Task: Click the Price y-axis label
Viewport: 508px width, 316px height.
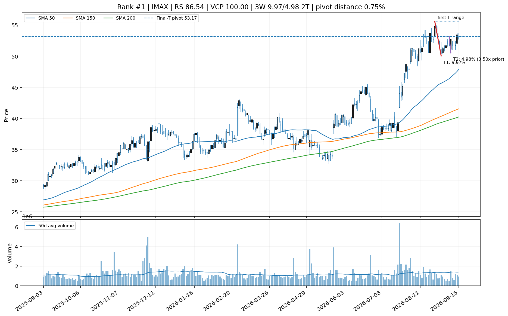Action: [x=7, y=115]
